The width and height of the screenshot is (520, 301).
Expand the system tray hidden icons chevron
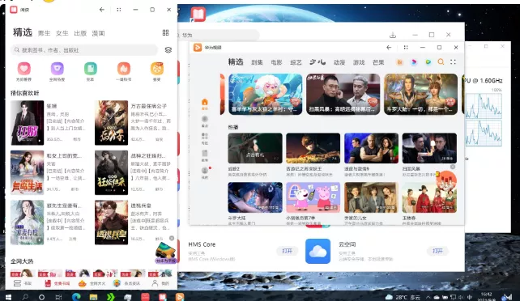click(428, 297)
